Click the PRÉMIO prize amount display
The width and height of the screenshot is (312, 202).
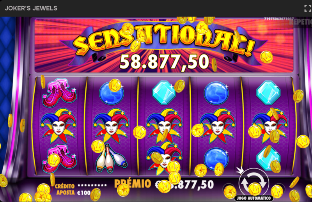(x=164, y=184)
